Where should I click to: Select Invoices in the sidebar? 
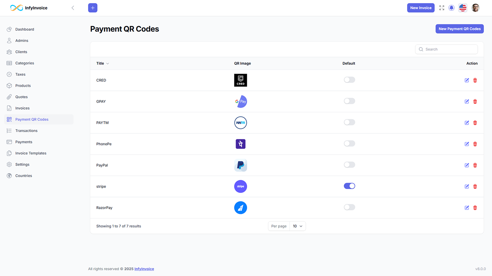[x=23, y=108]
